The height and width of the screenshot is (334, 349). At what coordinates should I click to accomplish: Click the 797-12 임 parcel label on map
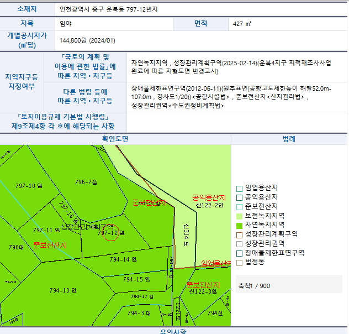pyautogui.click(x=111, y=233)
